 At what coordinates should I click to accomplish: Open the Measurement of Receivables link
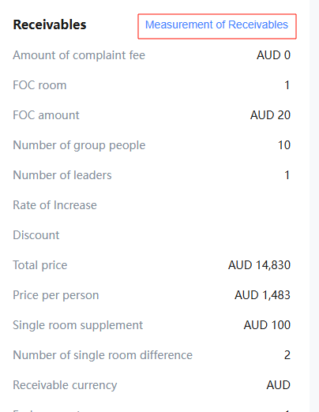216,24
